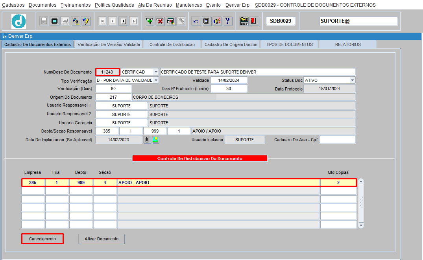The height and width of the screenshot is (260, 423).
Task: Click the blue question mark help icon
Action: pos(227,21)
